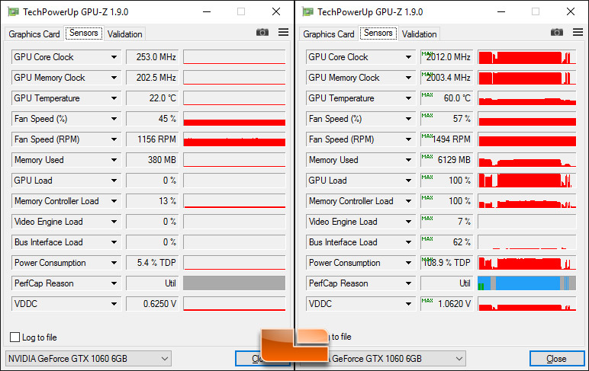Open hamburger menu in right GPU-Z window
Viewport: 589px width, 371px height.
578,32
